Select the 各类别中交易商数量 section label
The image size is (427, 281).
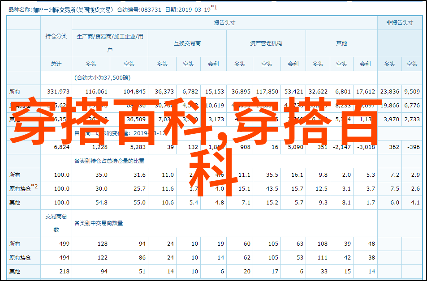(99, 223)
